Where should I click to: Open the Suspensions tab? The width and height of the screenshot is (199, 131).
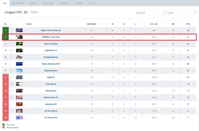click(x=64, y=3)
